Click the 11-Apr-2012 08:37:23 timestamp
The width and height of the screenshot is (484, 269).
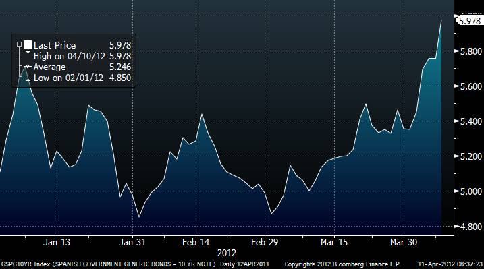450,264
